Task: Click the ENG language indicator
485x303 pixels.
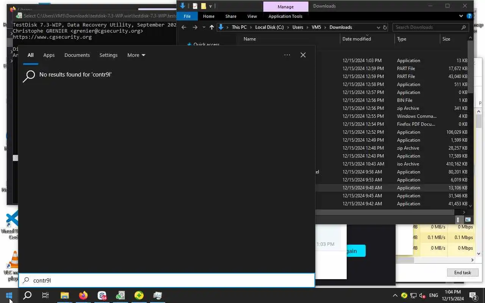Action: click(433, 295)
